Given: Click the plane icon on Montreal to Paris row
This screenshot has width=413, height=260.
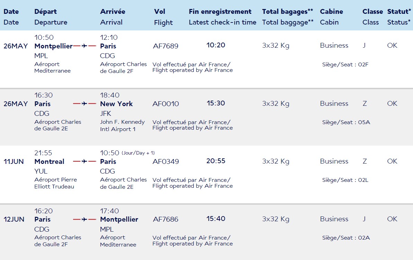Looking at the screenshot, I should coord(84,161).
